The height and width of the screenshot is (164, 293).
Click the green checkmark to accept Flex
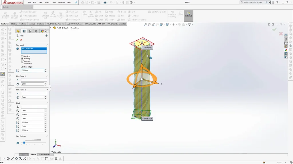pos(17,40)
